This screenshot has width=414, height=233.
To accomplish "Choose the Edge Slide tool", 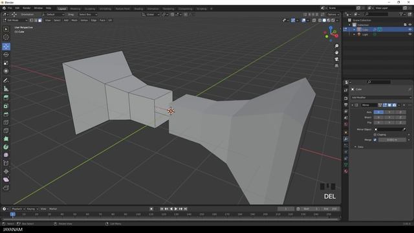I will click(x=6, y=163).
